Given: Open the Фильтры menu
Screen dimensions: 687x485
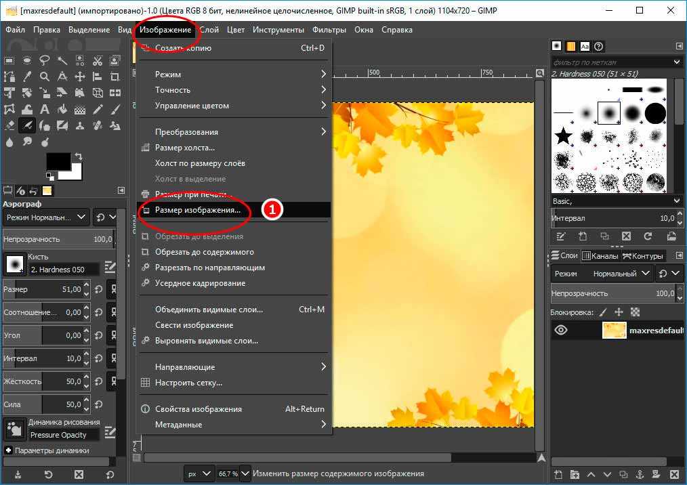Looking at the screenshot, I should [x=329, y=30].
